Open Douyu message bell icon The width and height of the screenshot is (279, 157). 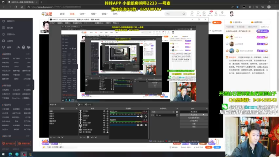click(x=216, y=14)
